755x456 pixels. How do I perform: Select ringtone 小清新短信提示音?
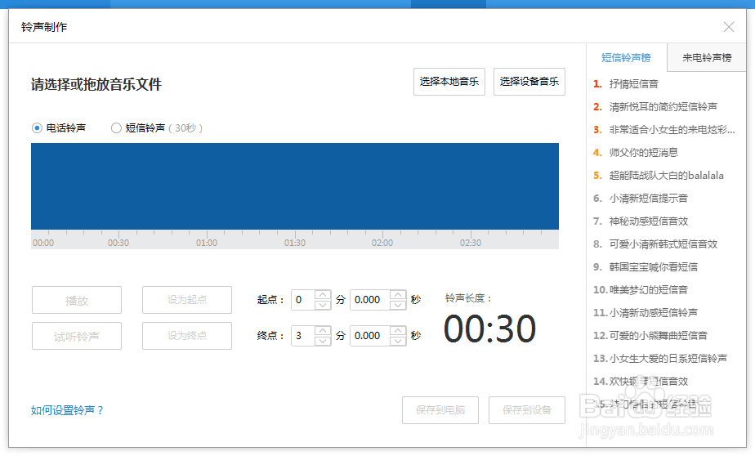pyautogui.click(x=648, y=199)
